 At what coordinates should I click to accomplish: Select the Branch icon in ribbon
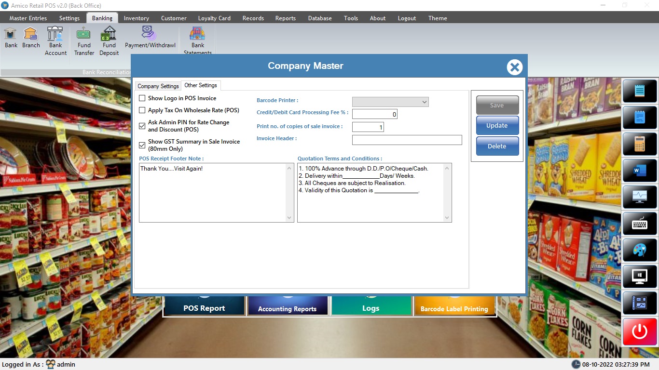(31, 38)
